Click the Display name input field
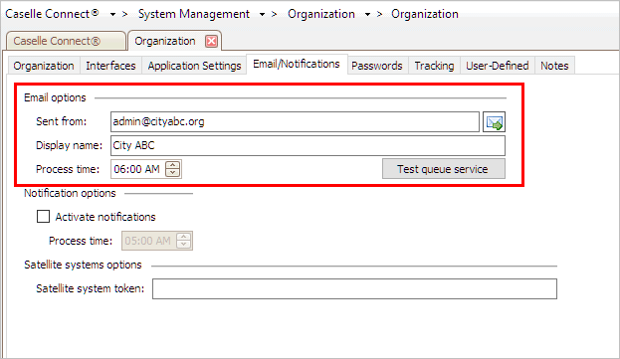 tap(308, 146)
